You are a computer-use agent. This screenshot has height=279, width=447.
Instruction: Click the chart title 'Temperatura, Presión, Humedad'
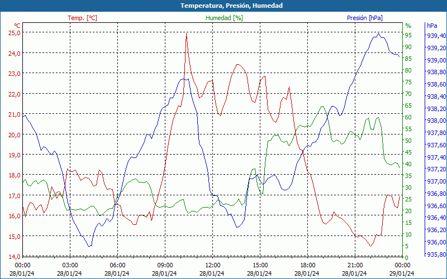(x=231, y=6)
